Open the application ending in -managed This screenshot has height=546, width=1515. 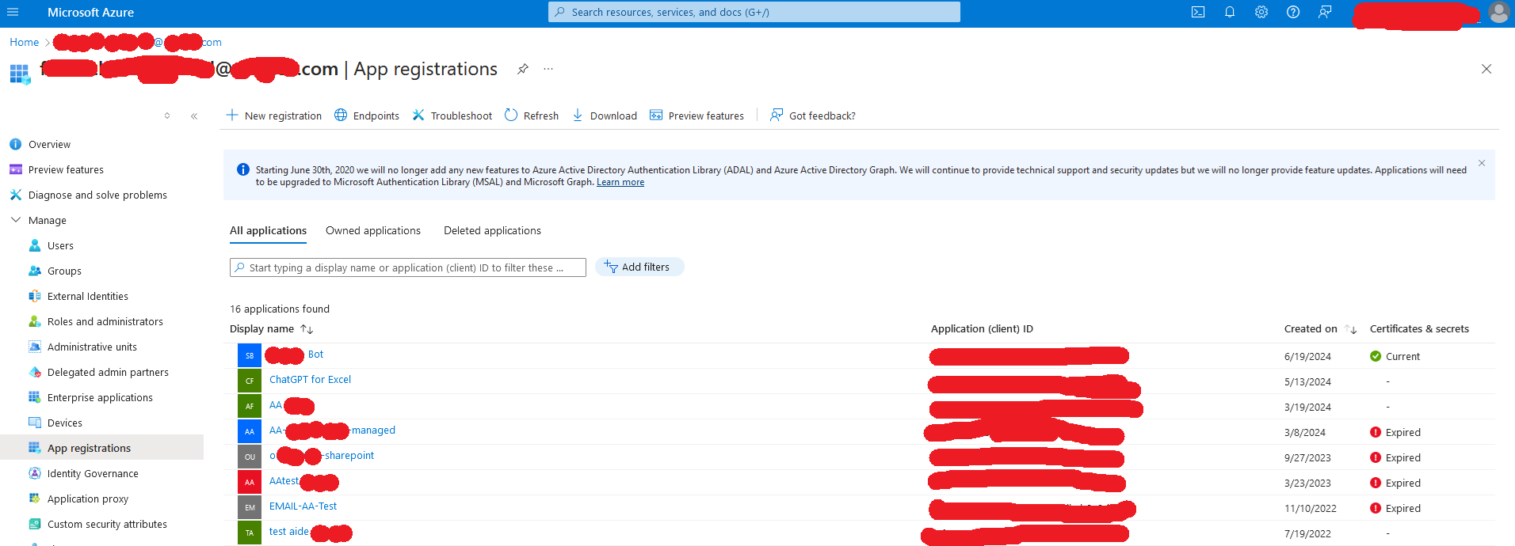[332, 430]
